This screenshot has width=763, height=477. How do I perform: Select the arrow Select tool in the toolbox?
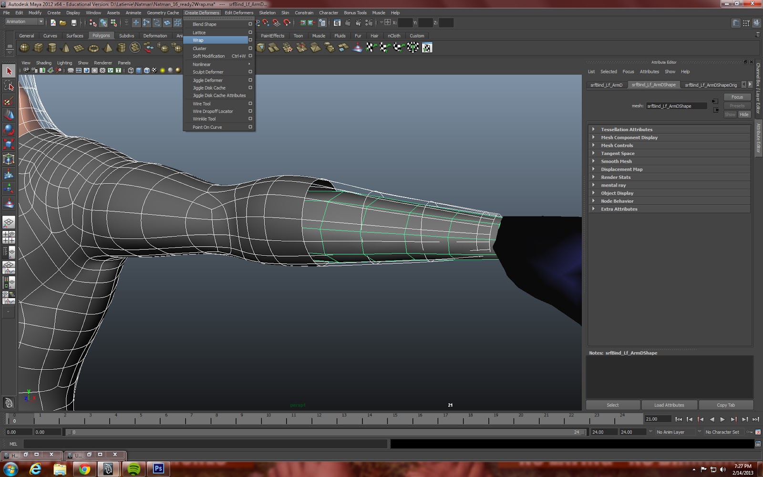point(8,71)
